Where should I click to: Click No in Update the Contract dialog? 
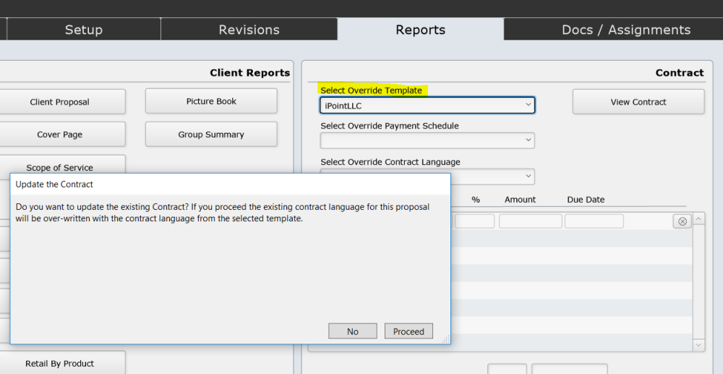coord(353,331)
